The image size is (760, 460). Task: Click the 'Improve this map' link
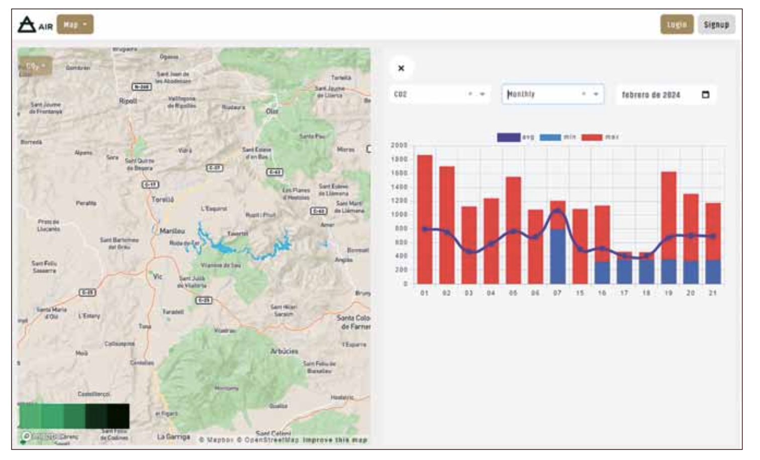335,440
